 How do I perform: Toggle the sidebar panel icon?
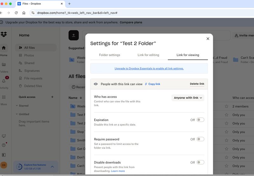pos(4,155)
